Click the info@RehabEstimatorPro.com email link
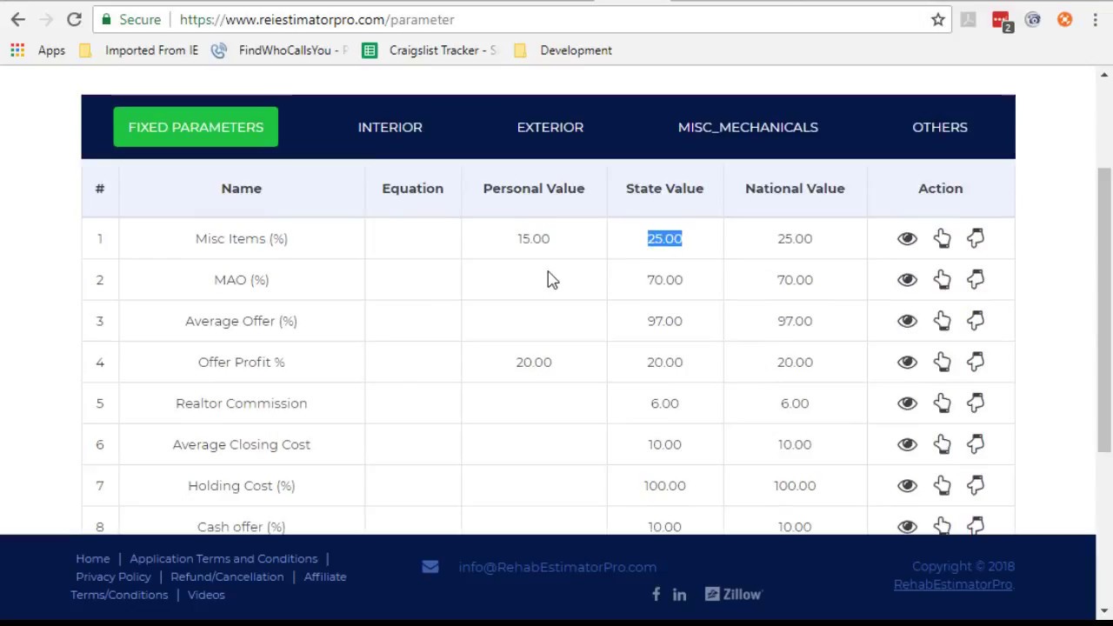1113x626 pixels. pos(557,567)
